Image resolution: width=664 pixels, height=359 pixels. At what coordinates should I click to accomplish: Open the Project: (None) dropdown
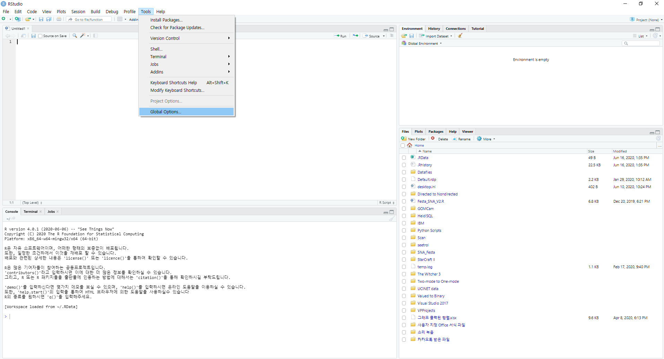pyautogui.click(x=646, y=20)
